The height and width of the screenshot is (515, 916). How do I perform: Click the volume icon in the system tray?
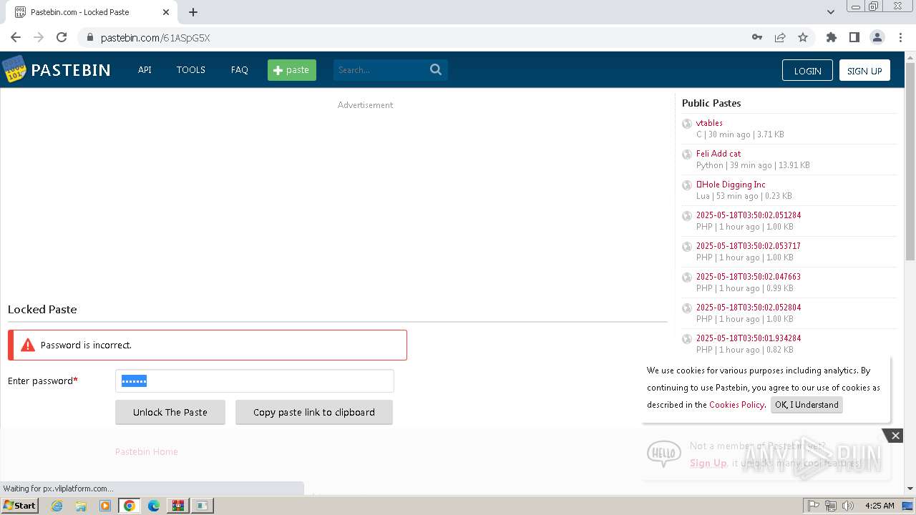848,506
